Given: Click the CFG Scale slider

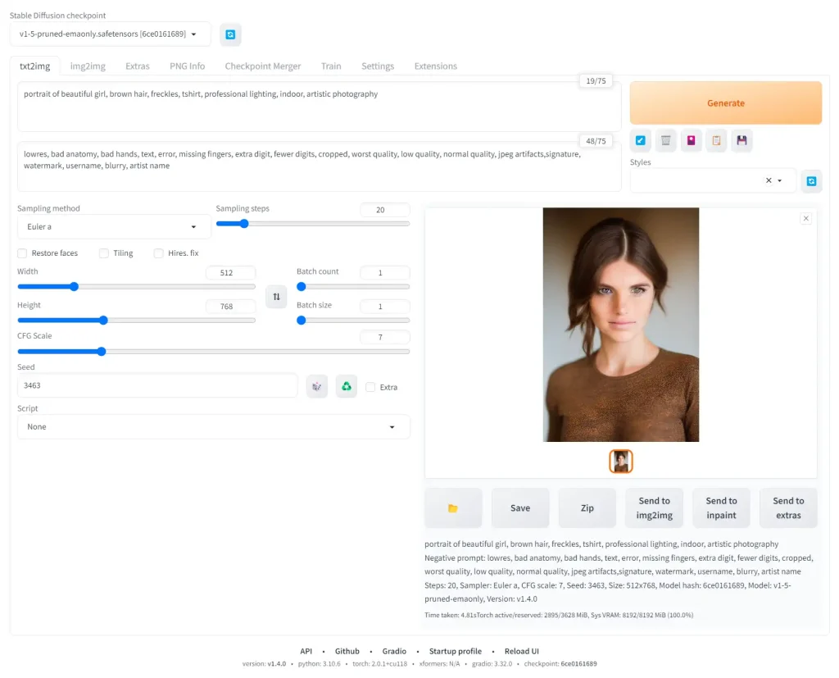Looking at the screenshot, I should coord(213,352).
